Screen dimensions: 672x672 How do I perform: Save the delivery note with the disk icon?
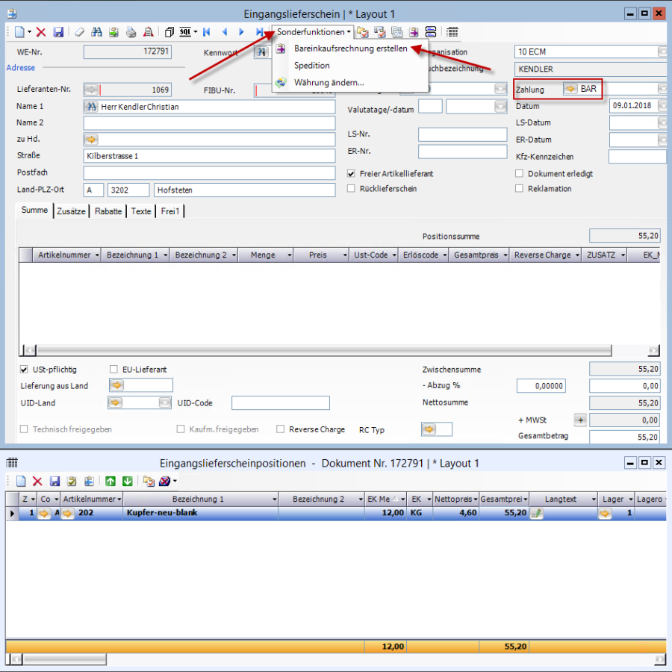(x=57, y=32)
